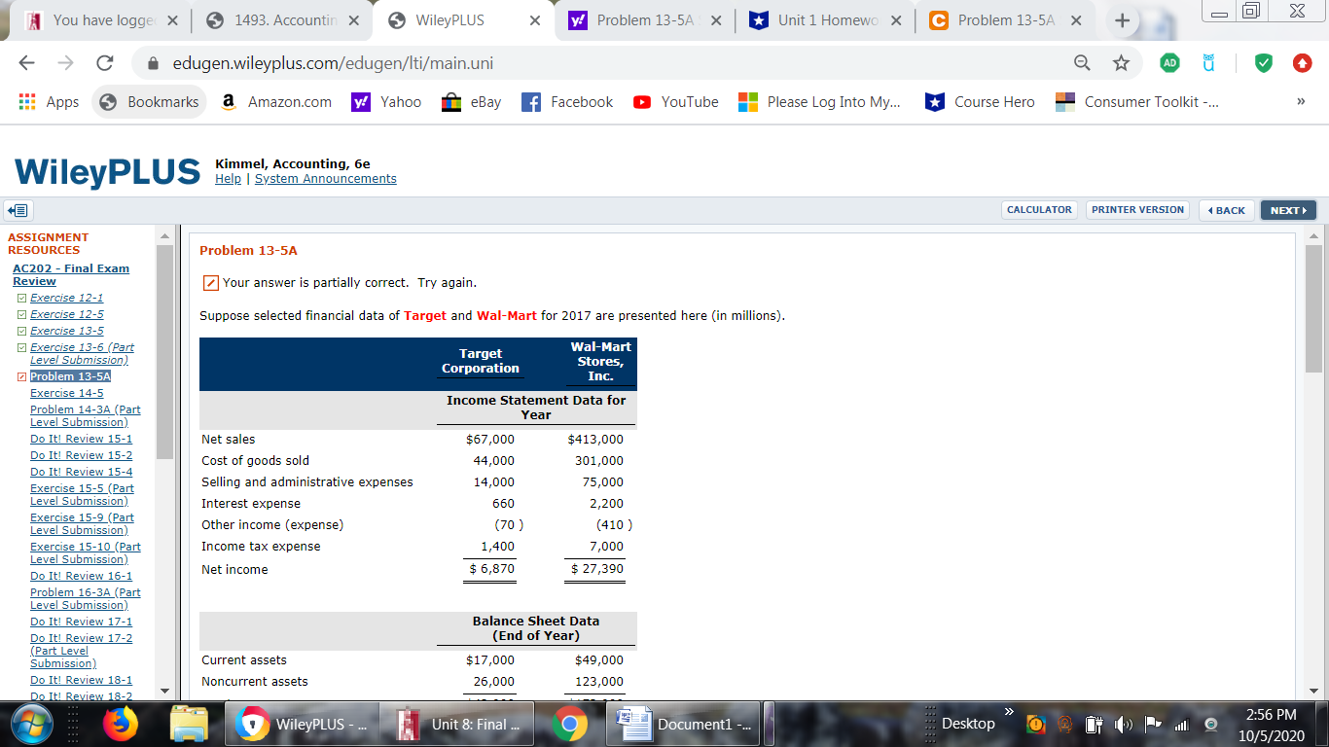Open System Announcements link
This screenshot has height=747, width=1329.
coord(326,179)
